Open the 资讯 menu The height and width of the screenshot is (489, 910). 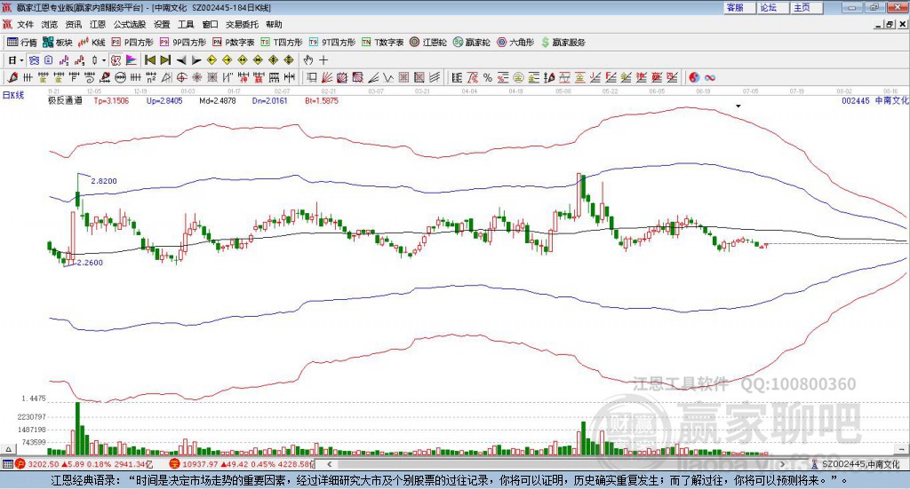[x=74, y=24]
